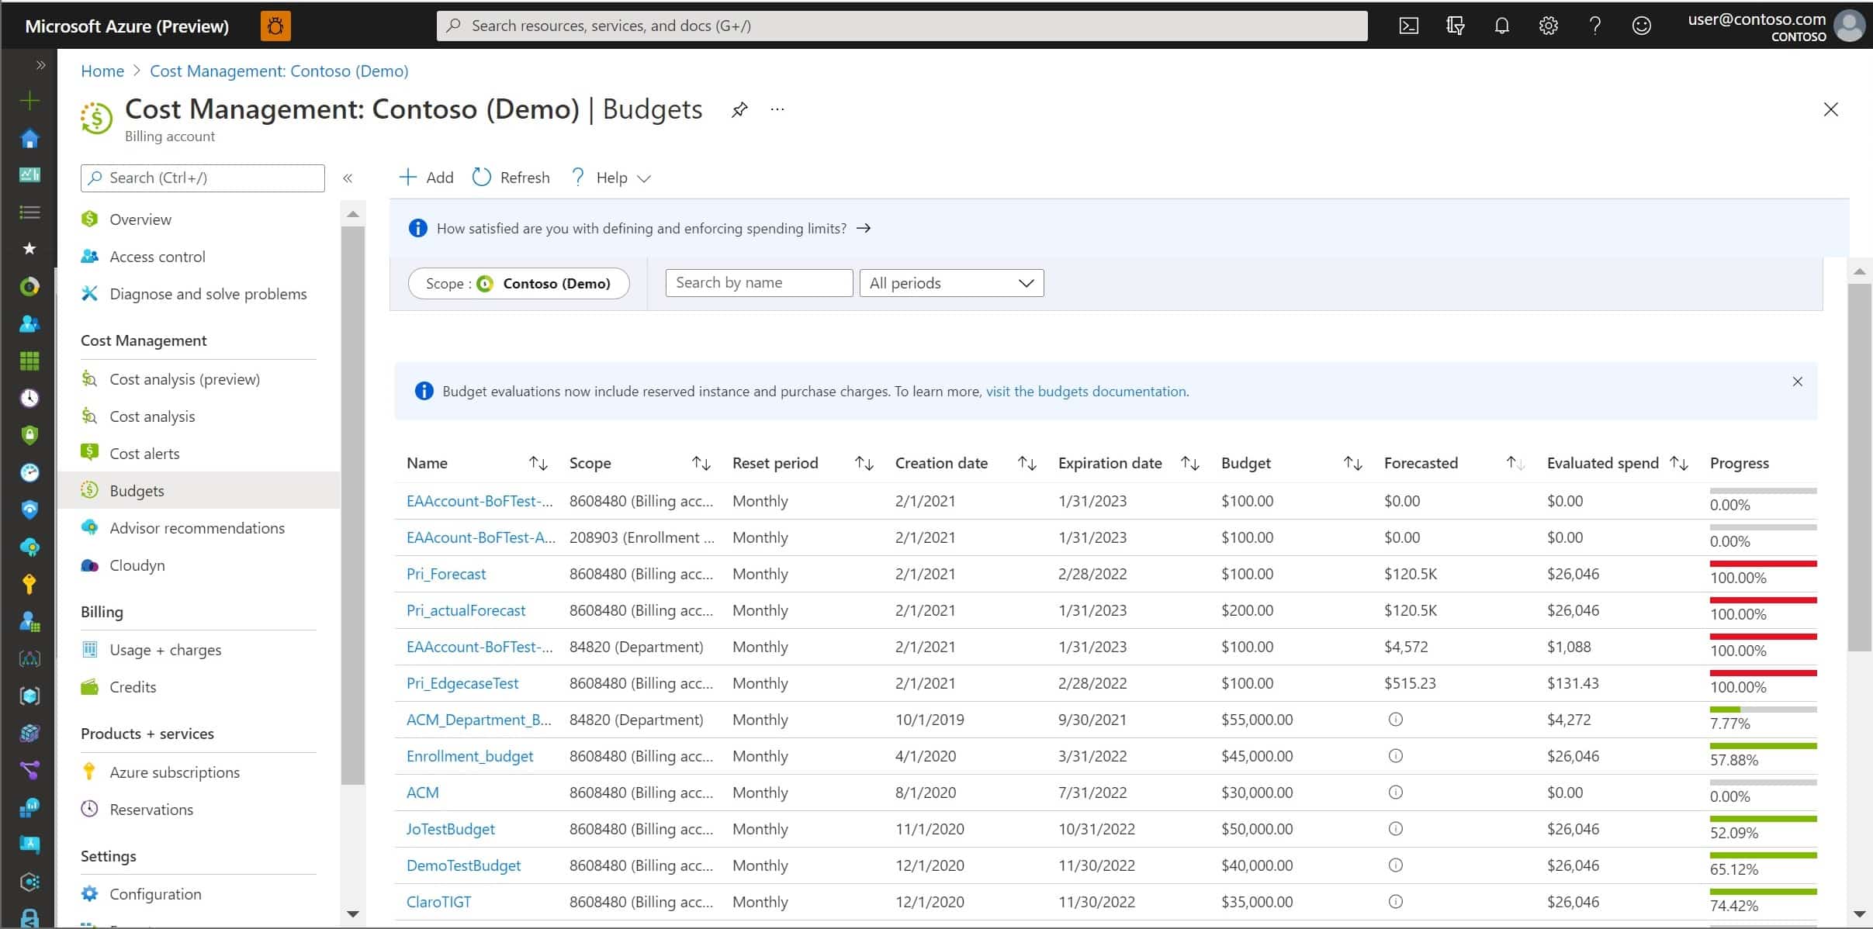The width and height of the screenshot is (1873, 929).
Task: Click the Add budget button
Action: click(x=427, y=178)
